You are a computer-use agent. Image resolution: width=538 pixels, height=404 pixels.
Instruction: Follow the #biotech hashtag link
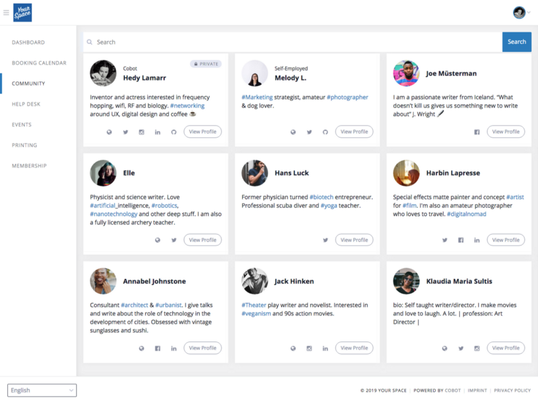point(321,197)
